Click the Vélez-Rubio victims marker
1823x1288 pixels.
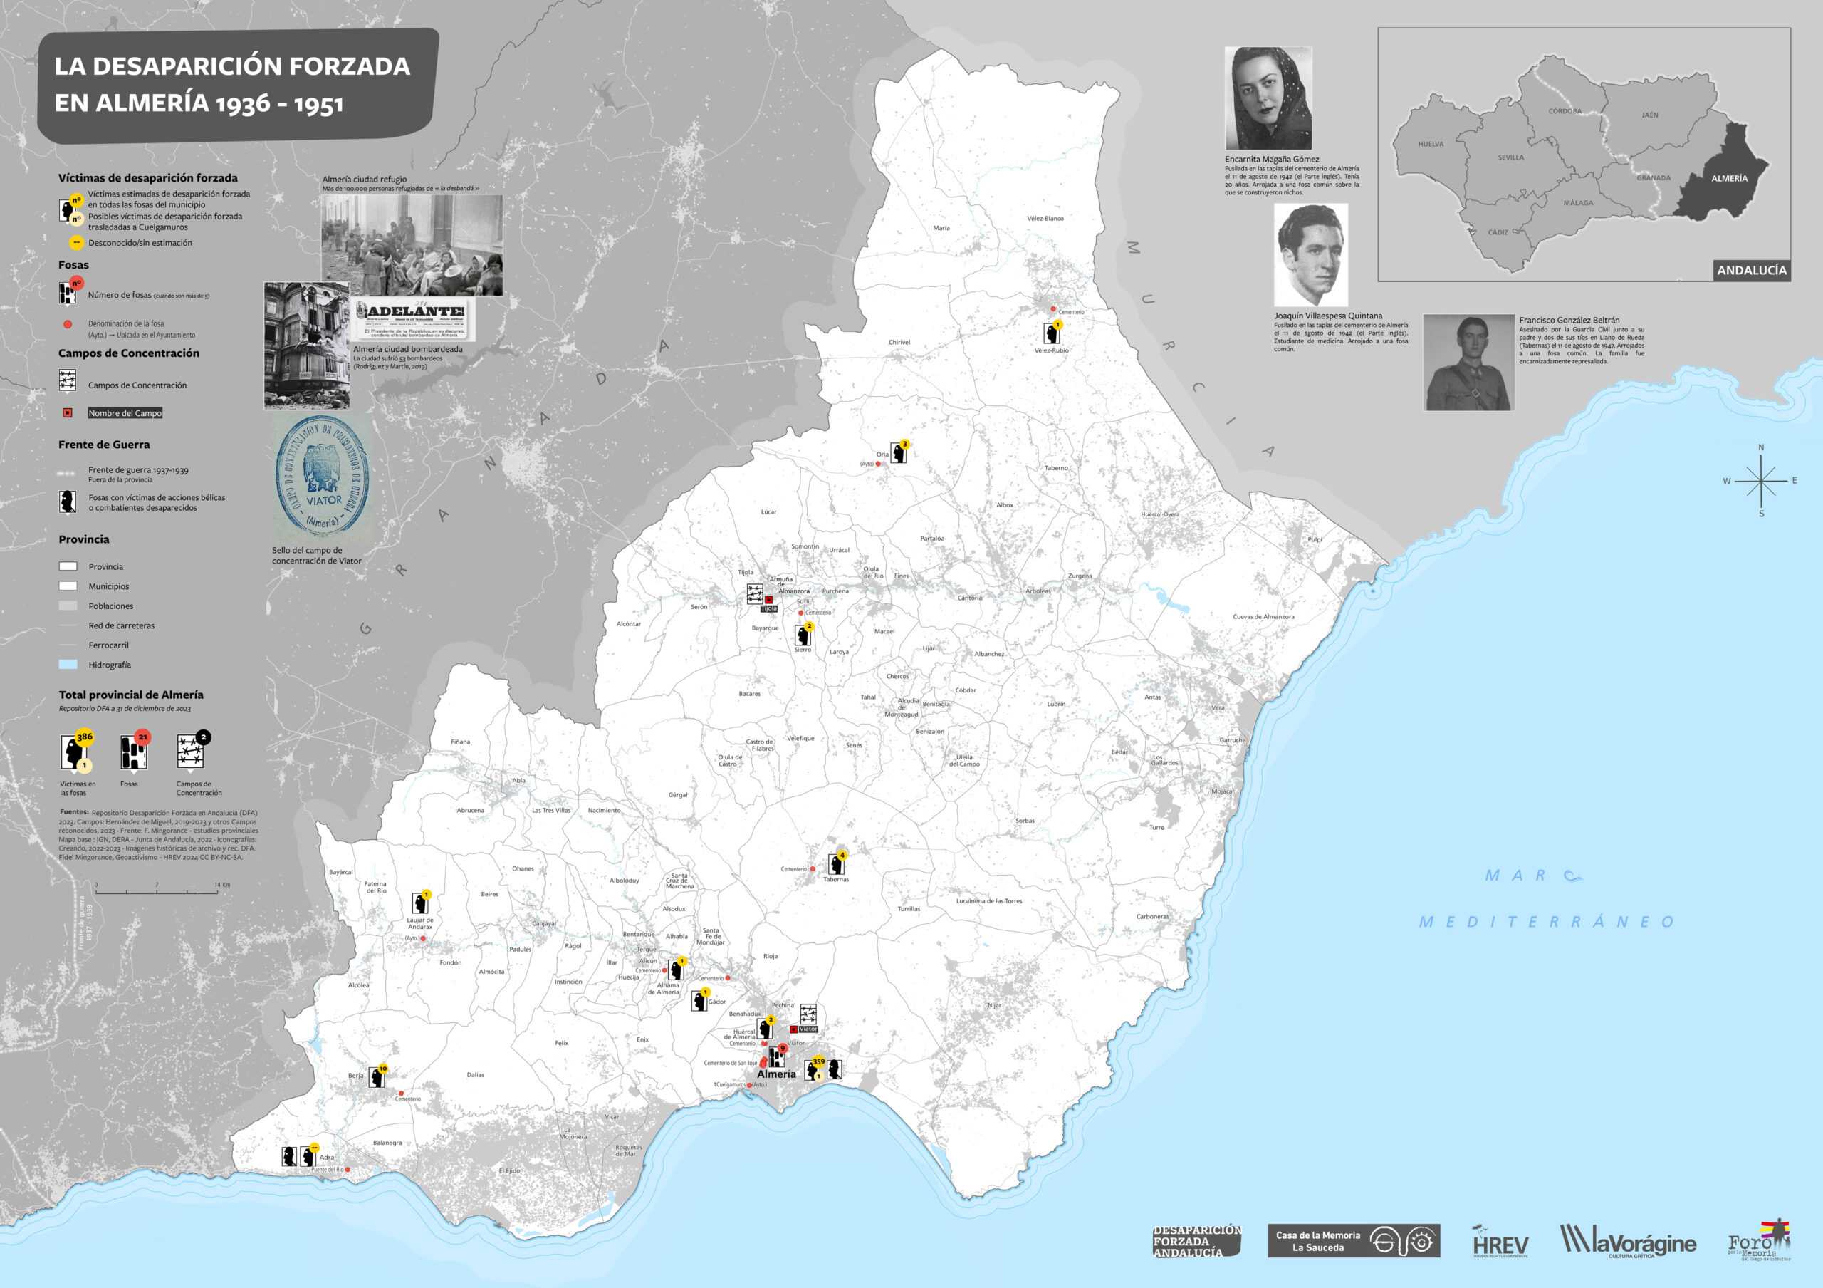click(x=1051, y=333)
